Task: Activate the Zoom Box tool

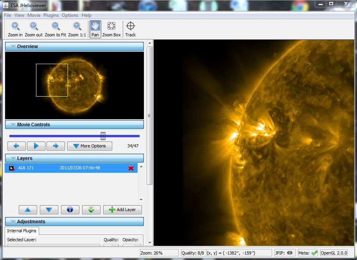Action: (x=111, y=29)
